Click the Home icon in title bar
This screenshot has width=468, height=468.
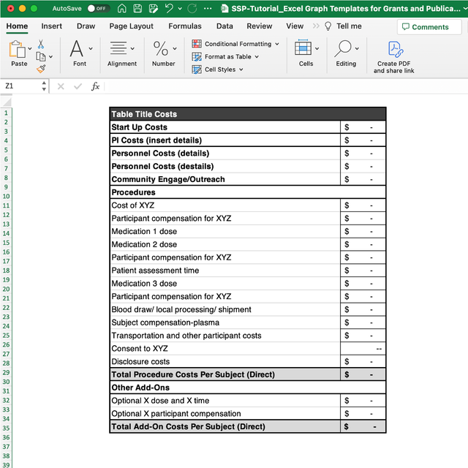[x=121, y=8]
